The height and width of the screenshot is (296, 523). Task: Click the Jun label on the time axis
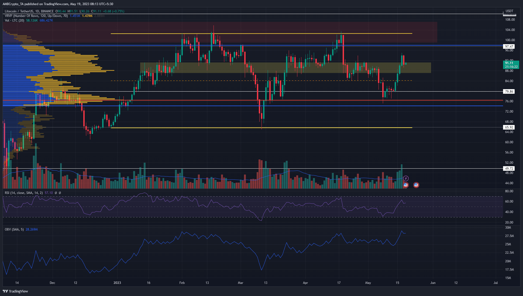click(433, 283)
